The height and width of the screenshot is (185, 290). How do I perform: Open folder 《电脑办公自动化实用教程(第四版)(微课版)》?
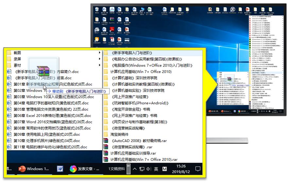[147, 59]
